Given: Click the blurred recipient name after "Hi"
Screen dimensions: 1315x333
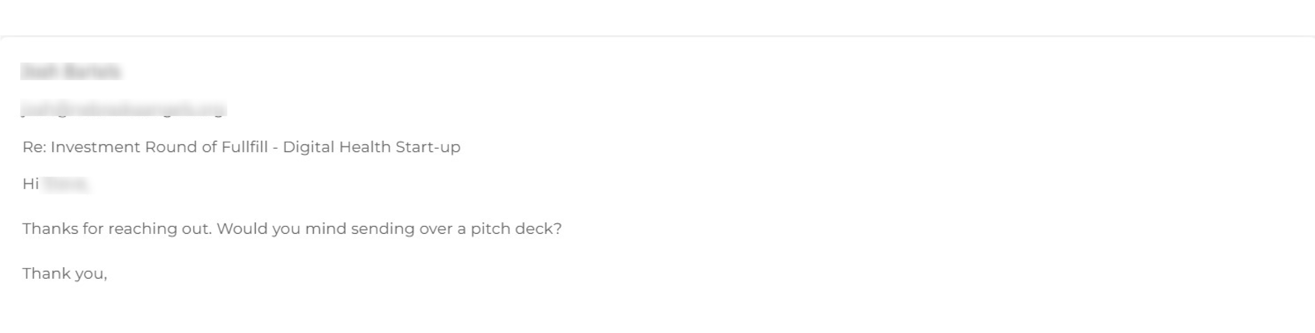Looking at the screenshot, I should click(67, 184).
